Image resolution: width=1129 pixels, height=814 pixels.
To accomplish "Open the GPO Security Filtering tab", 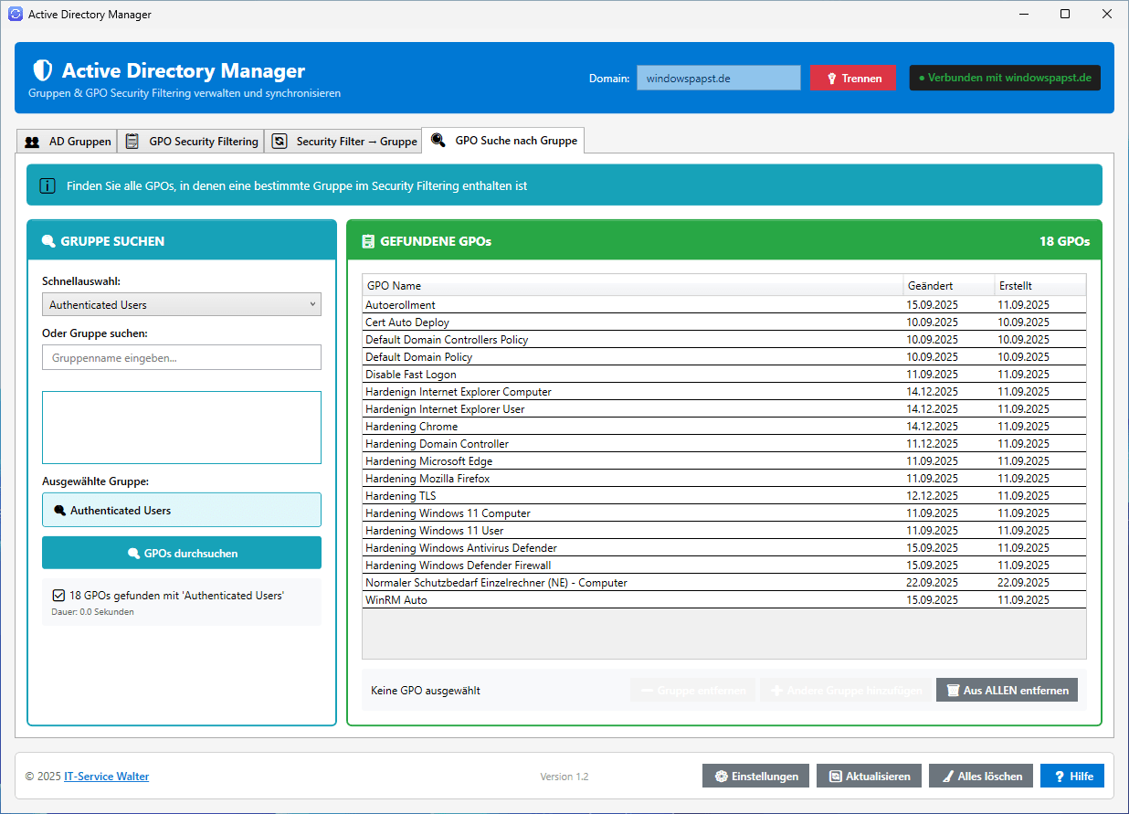I will (191, 142).
